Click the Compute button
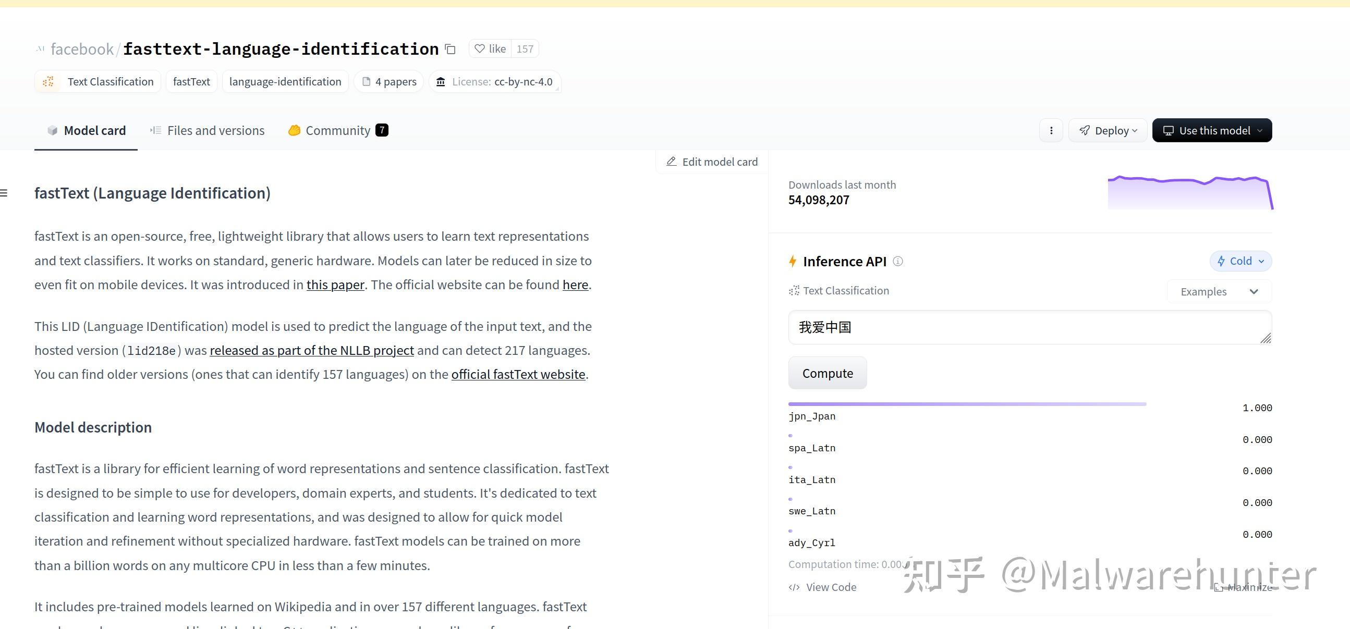This screenshot has height=629, width=1350. point(827,373)
